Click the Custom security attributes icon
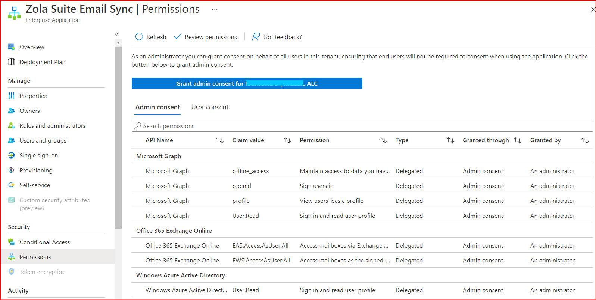The width and height of the screenshot is (596, 300). pyautogui.click(x=11, y=200)
